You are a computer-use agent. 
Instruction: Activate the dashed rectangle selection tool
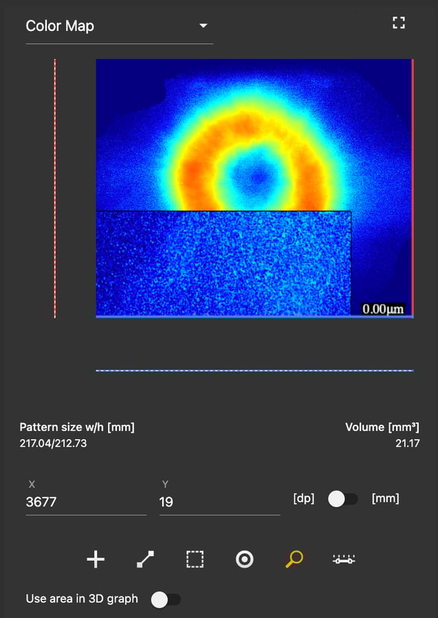coord(195,560)
